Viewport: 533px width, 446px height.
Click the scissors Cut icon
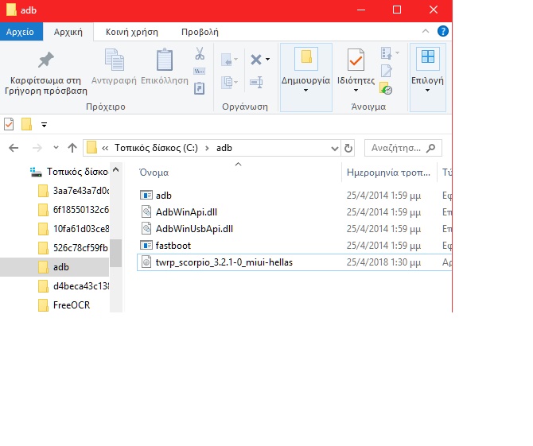pos(200,54)
